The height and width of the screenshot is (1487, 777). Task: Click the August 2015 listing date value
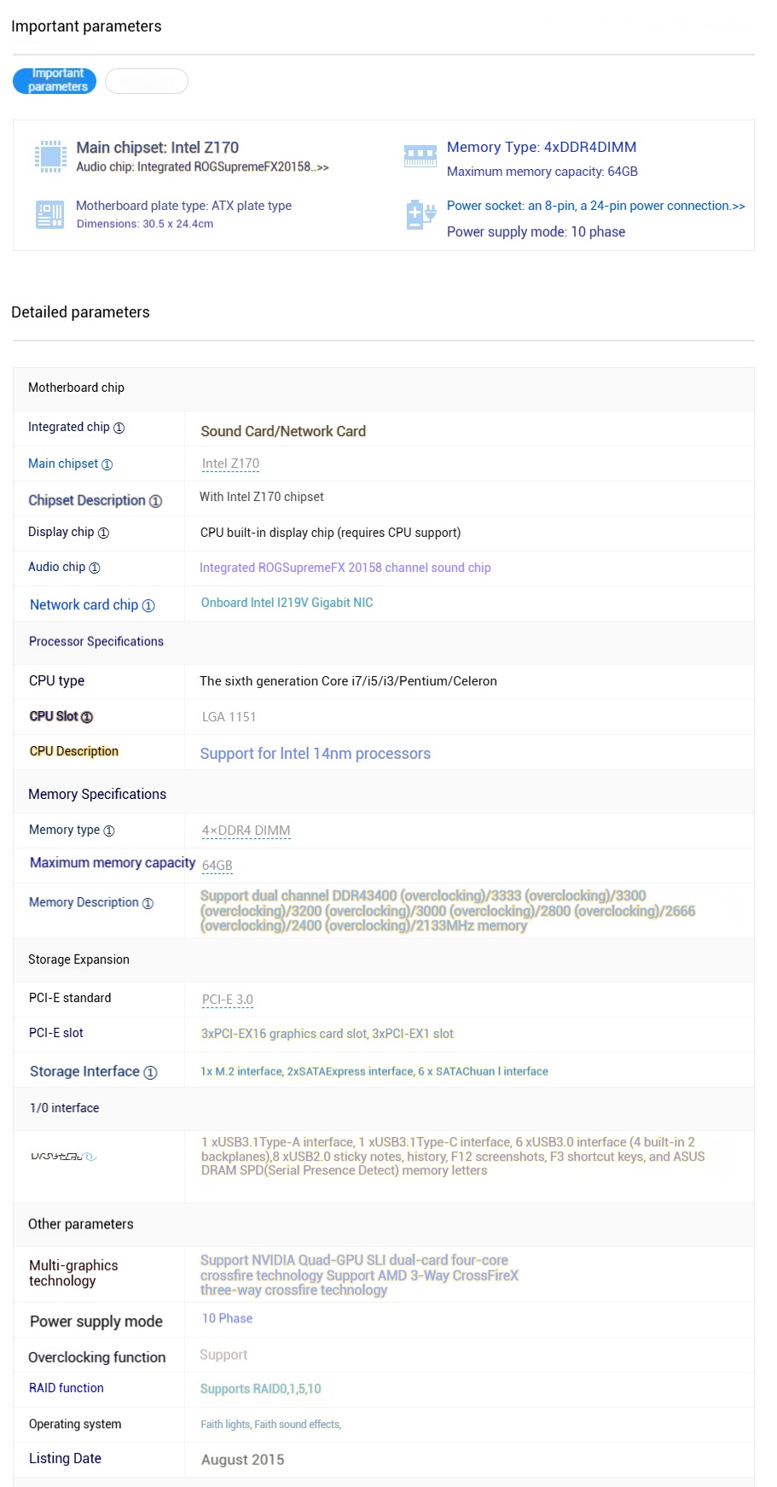click(x=243, y=1460)
